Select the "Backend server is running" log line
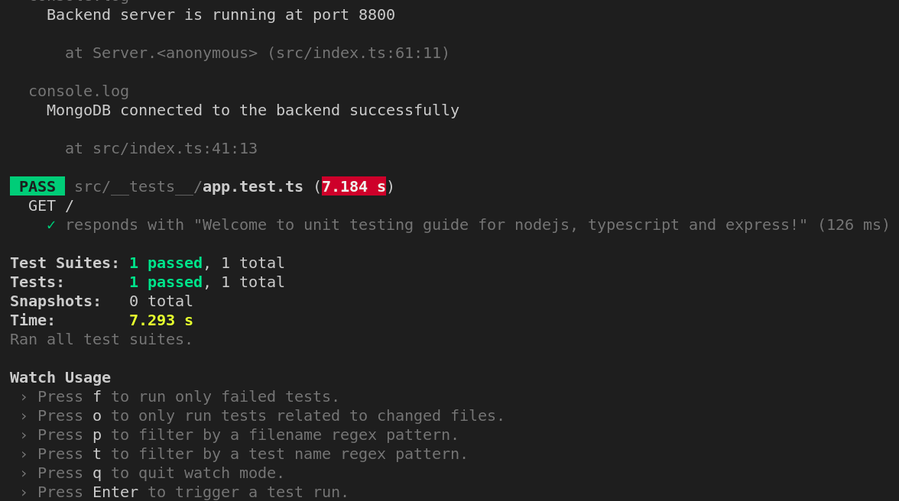This screenshot has height=501, width=899. [221, 15]
